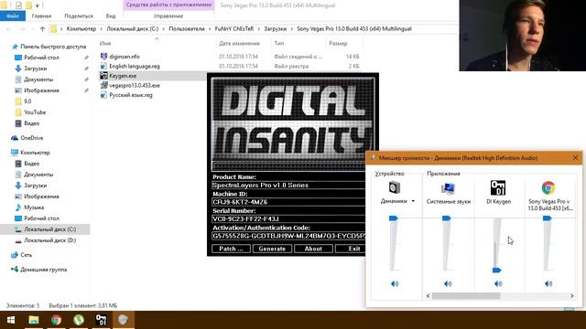Open Сеть in the navigation pane
The width and height of the screenshot is (586, 329).
27,255
